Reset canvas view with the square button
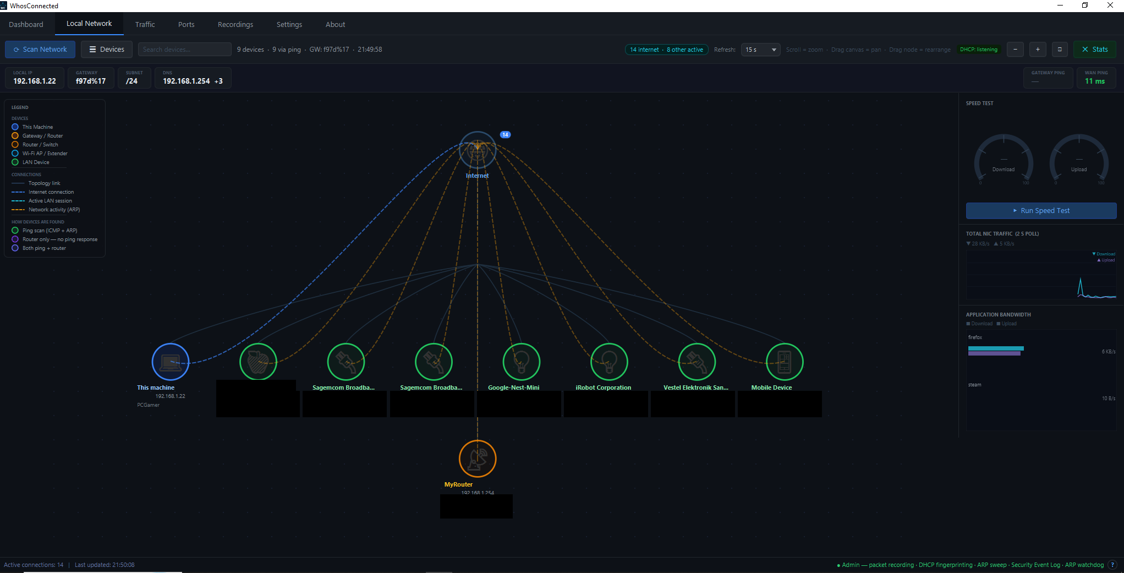This screenshot has height=573, width=1124. [1060, 50]
